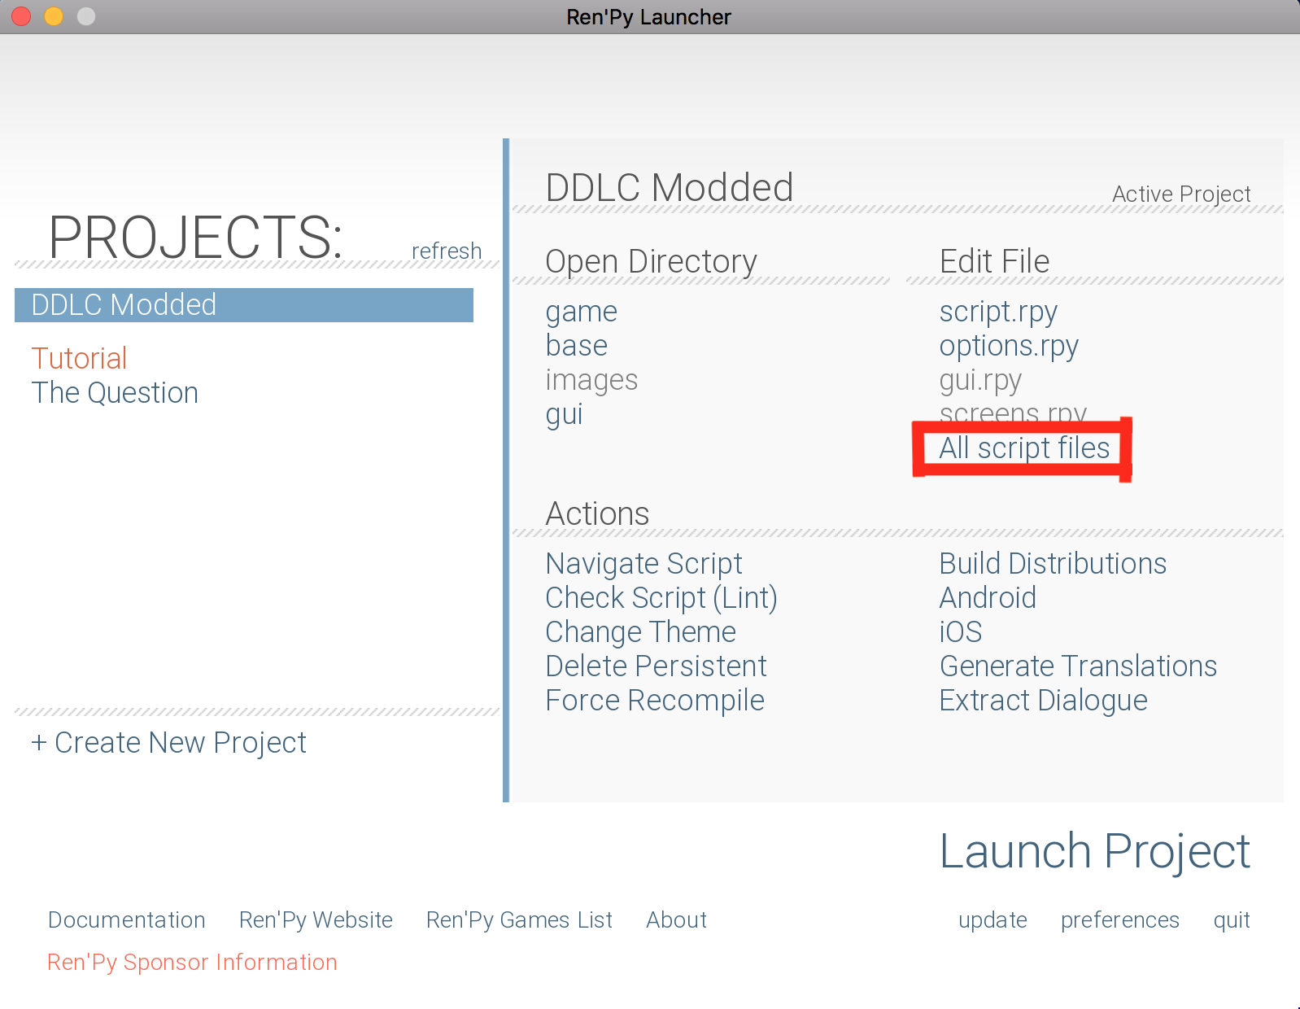Close the Ren'Py Launcher window

(21, 16)
